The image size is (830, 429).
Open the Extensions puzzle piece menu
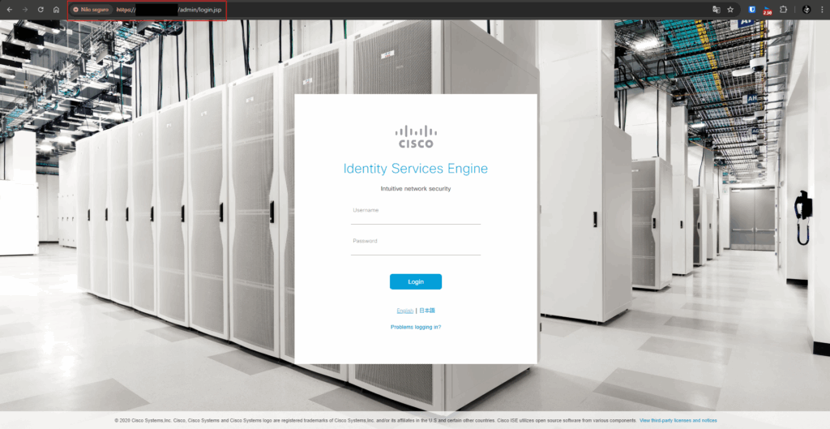click(x=784, y=9)
